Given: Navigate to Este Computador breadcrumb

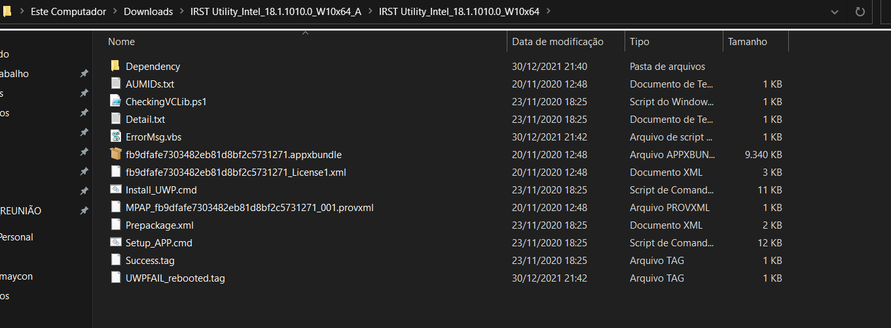Looking at the screenshot, I should click(x=67, y=11).
